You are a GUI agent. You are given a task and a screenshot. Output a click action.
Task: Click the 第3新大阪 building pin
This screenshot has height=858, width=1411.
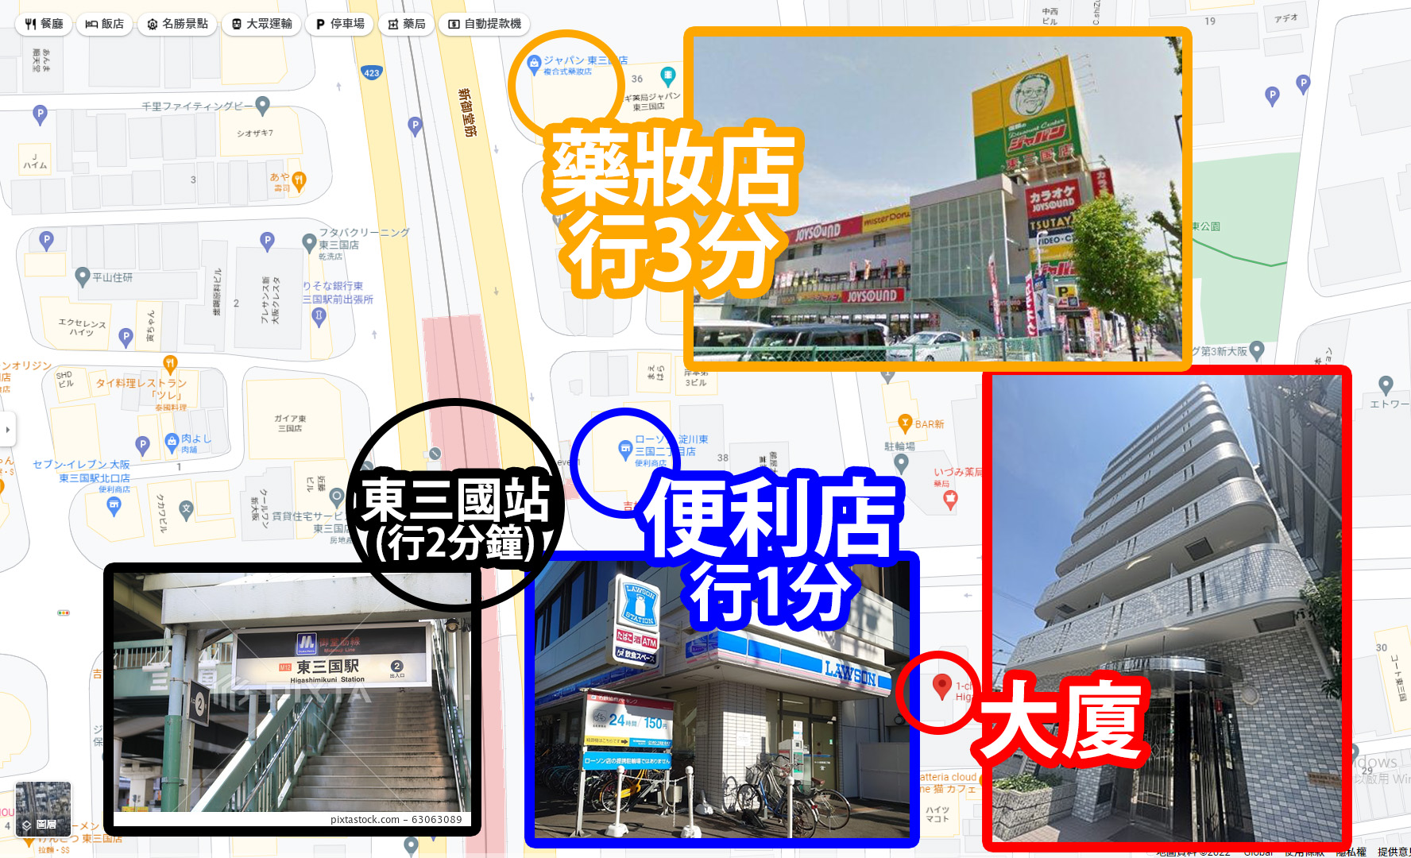click(1257, 350)
